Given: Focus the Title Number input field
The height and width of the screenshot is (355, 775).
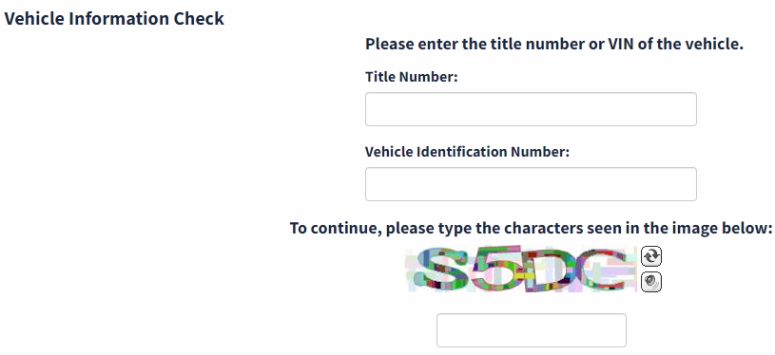Looking at the screenshot, I should point(531,109).
